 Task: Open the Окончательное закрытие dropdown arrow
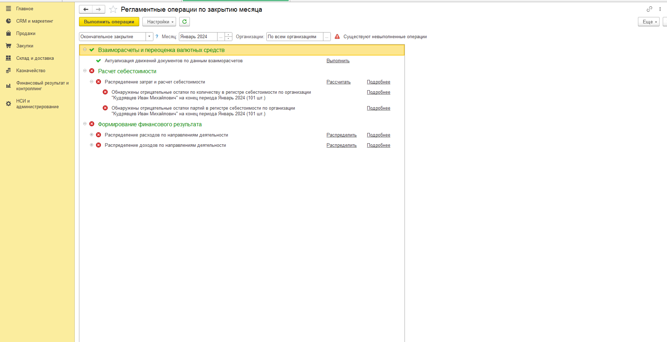click(149, 37)
